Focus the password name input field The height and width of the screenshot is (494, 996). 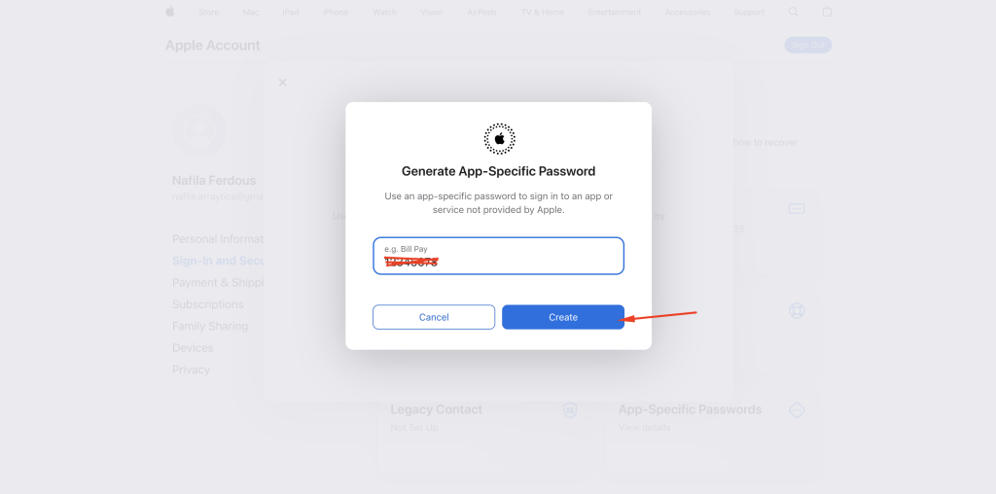498,256
